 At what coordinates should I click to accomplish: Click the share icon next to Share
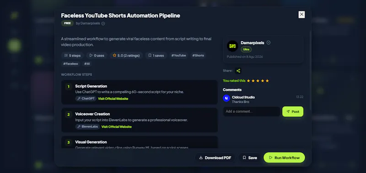(x=238, y=71)
